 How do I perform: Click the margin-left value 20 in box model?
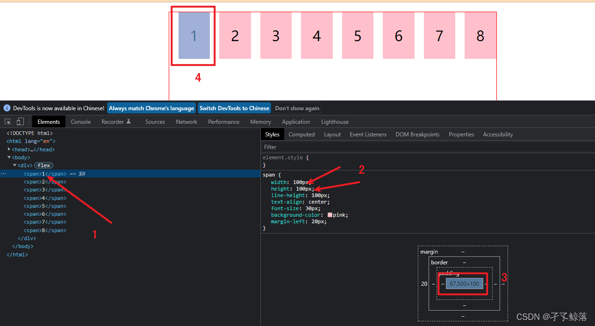[424, 283]
